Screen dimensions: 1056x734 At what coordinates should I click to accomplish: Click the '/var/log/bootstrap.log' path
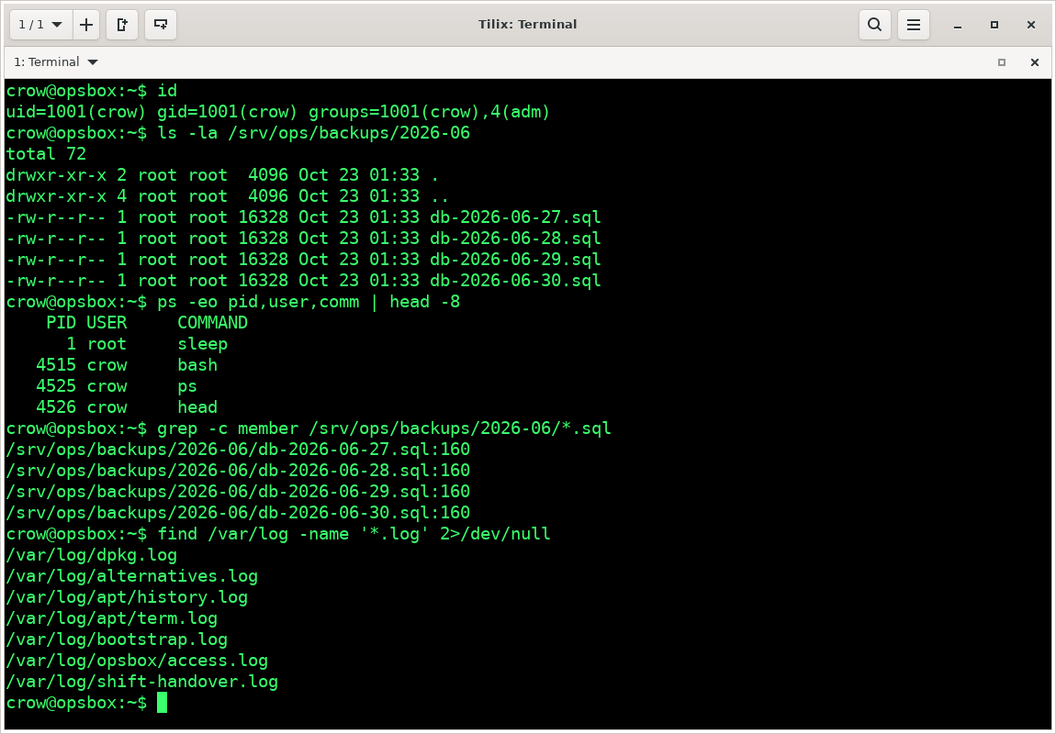point(117,639)
